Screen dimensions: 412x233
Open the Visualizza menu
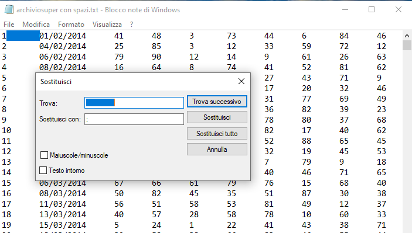[107, 25]
